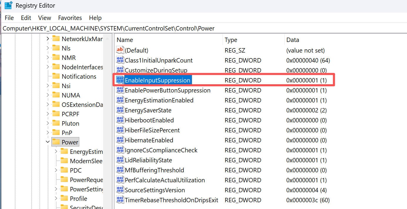Click the (Default) string value icon

click(x=120, y=50)
